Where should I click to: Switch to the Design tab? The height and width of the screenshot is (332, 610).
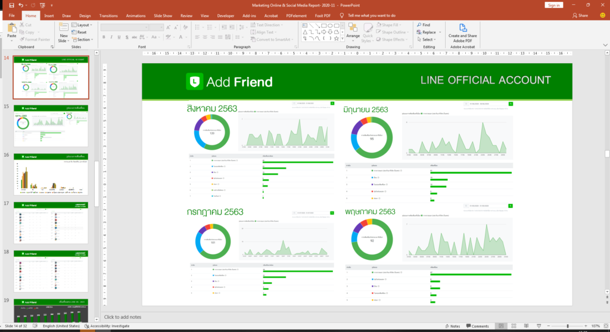pyautogui.click(x=85, y=15)
